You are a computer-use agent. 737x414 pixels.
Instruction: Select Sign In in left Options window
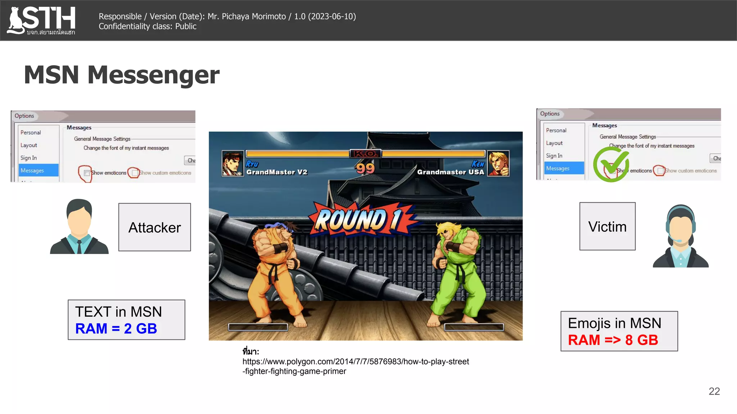pos(29,158)
